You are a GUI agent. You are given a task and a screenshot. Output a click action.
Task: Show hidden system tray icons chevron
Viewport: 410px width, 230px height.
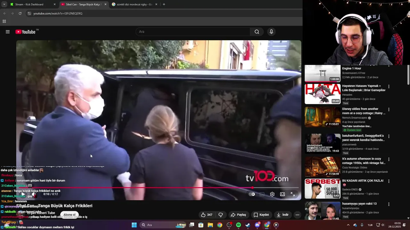[x=348, y=225]
